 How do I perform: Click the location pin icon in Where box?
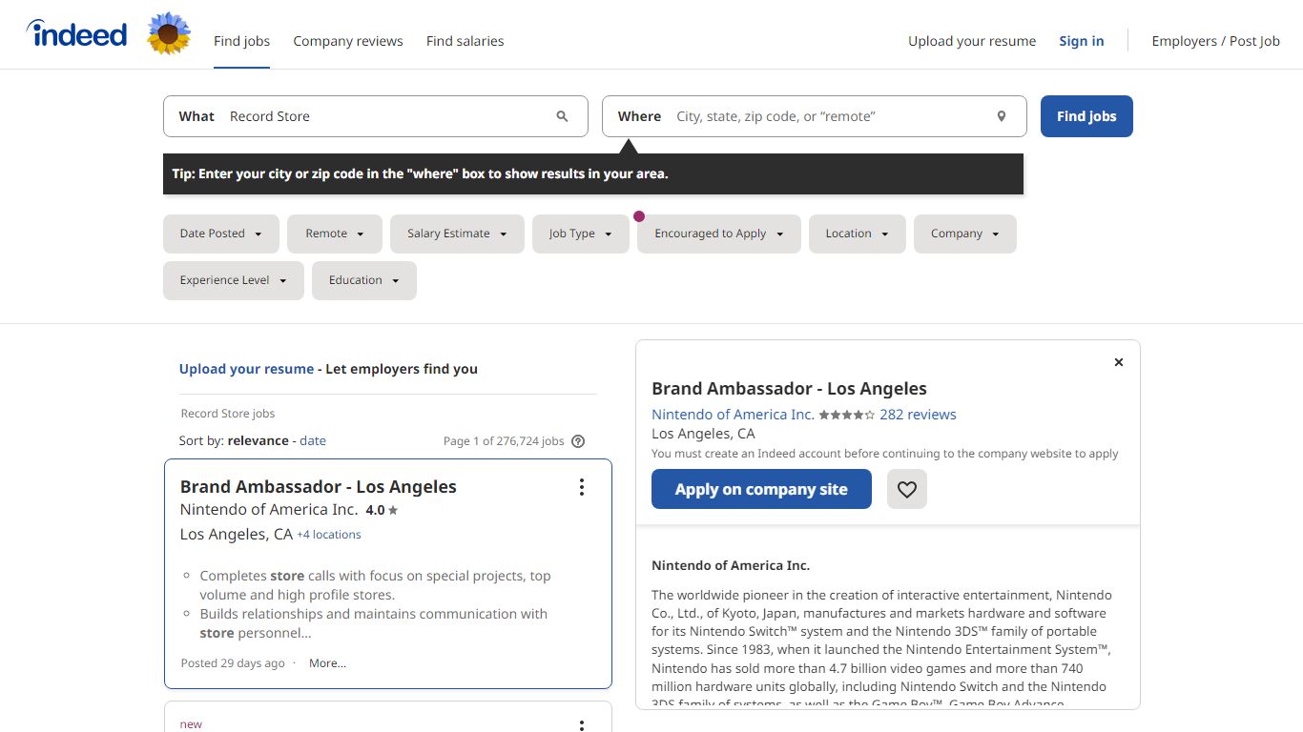pyautogui.click(x=1002, y=116)
